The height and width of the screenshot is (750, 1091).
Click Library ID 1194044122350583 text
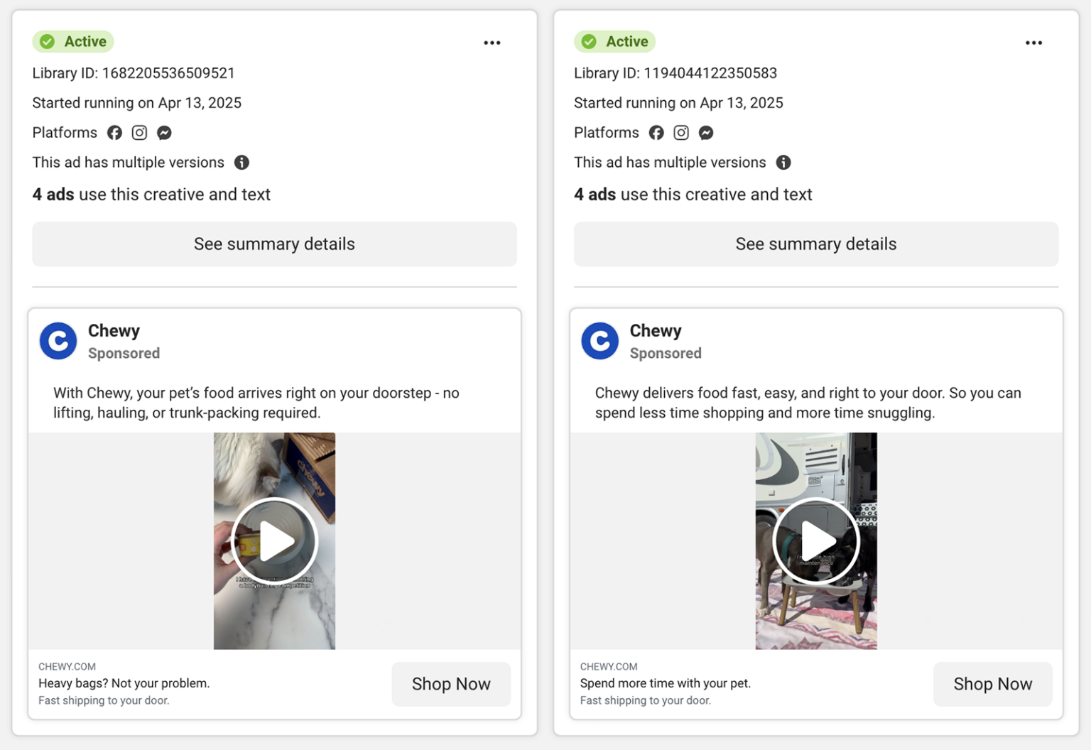tap(675, 73)
